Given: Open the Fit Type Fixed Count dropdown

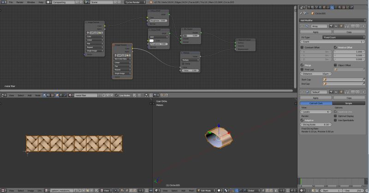Looking at the screenshot, I should pos(344,37).
